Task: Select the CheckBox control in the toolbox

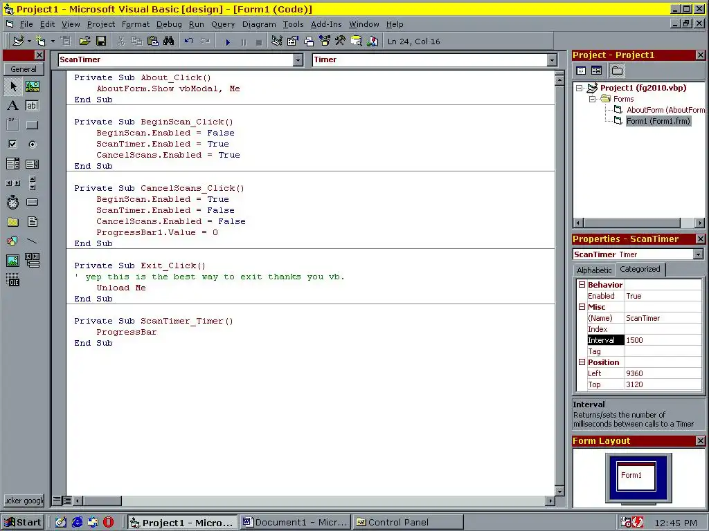Action: [13, 144]
